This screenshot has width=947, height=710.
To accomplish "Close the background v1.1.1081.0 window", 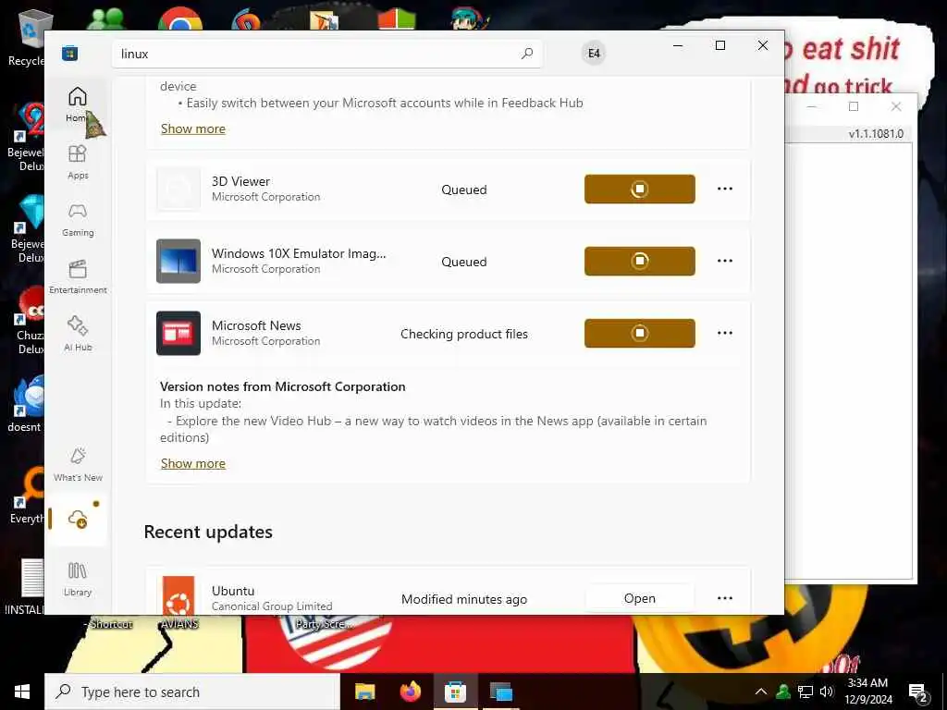I will [x=896, y=107].
